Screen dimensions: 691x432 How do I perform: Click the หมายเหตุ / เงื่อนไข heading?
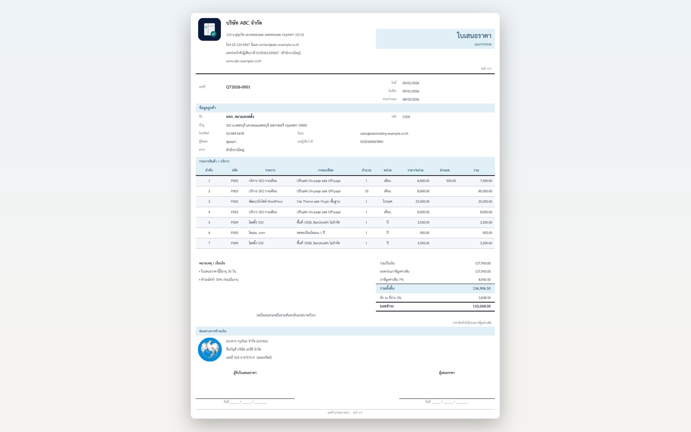(x=212, y=263)
